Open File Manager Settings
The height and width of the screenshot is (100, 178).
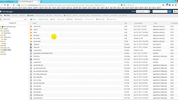pyautogui.click(x=175, y=11)
